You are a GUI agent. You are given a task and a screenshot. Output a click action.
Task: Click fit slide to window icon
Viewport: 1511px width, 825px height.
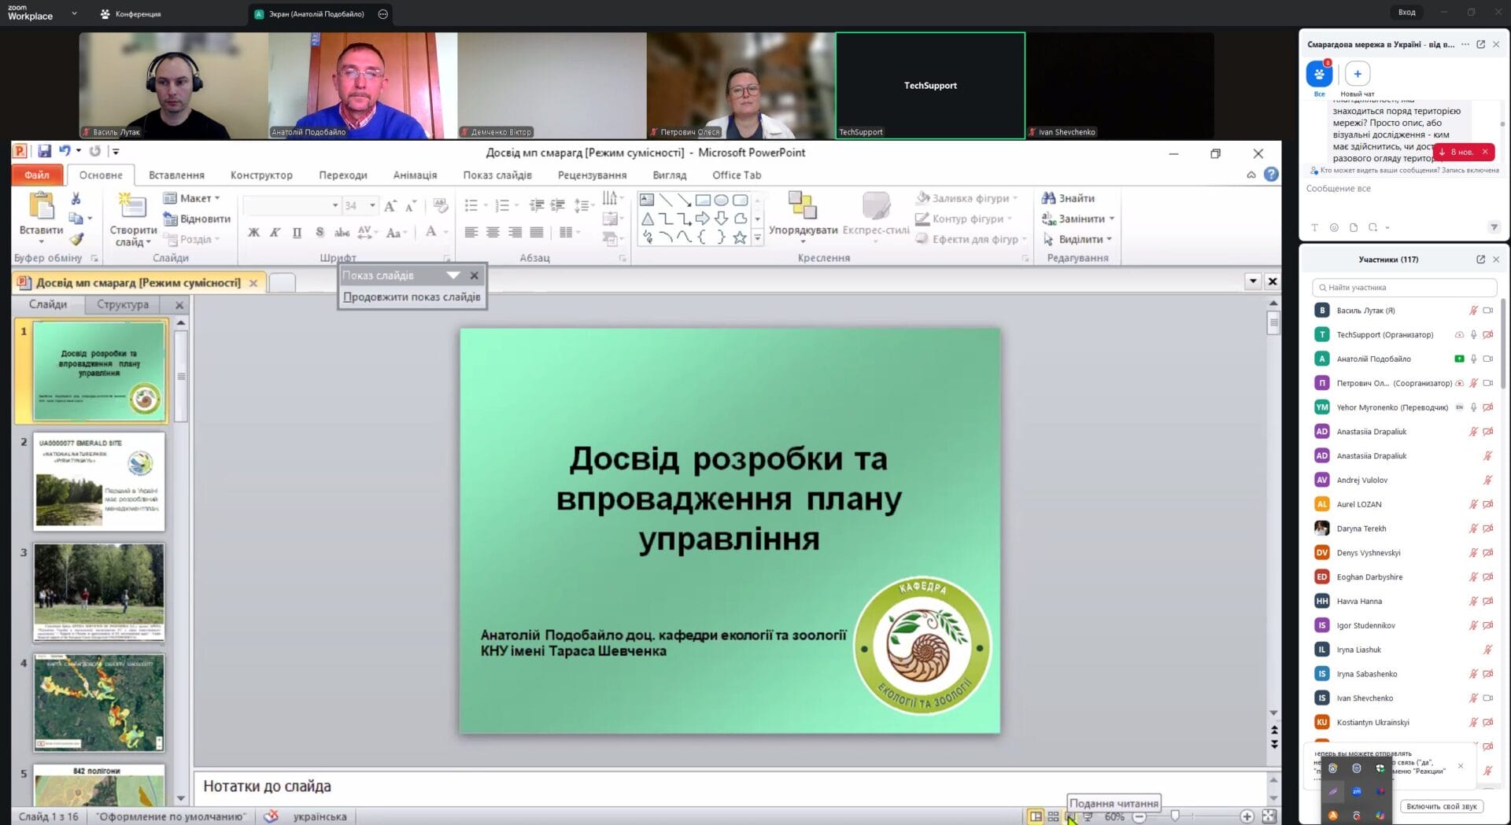[x=1269, y=816]
